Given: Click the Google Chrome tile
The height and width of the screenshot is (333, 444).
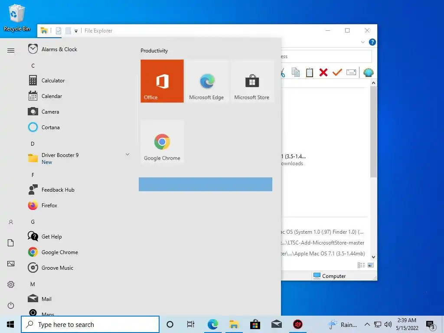Looking at the screenshot, I should tap(162, 142).
